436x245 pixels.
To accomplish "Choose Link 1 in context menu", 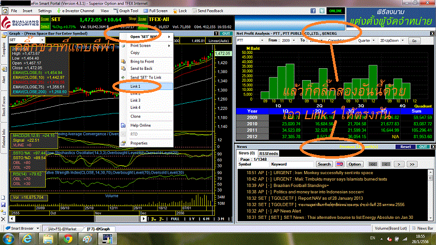I will pyautogui.click(x=146, y=86).
